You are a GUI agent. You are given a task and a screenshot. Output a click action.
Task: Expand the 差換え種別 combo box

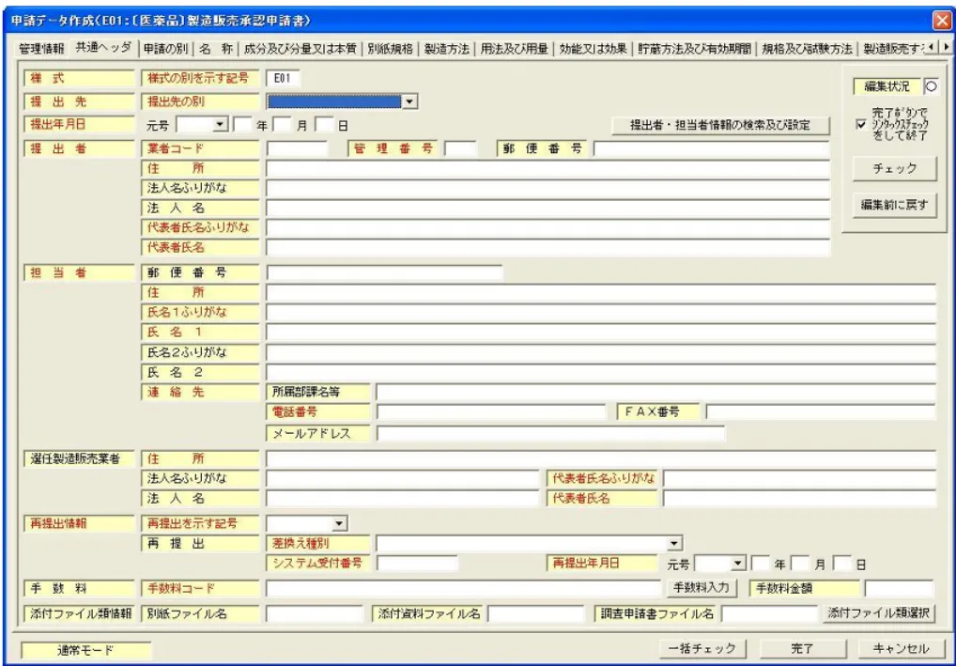[x=672, y=543]
